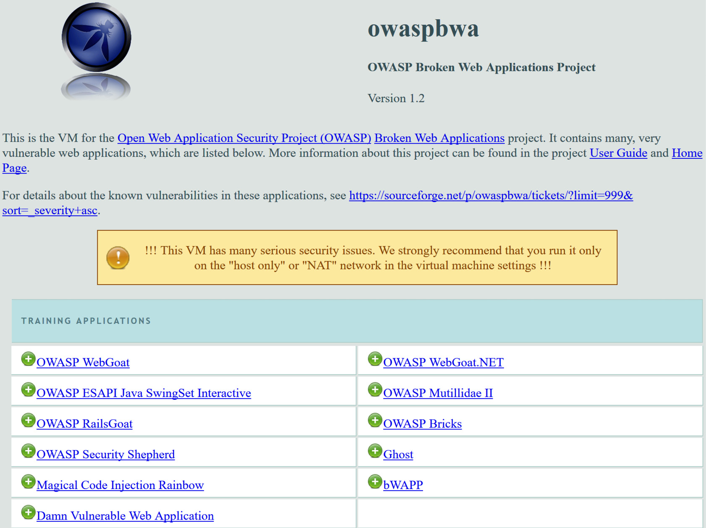Open the Magical Code Injection Rainbow link
Viewport: 706px width, 528px height.
pos(120,485)
